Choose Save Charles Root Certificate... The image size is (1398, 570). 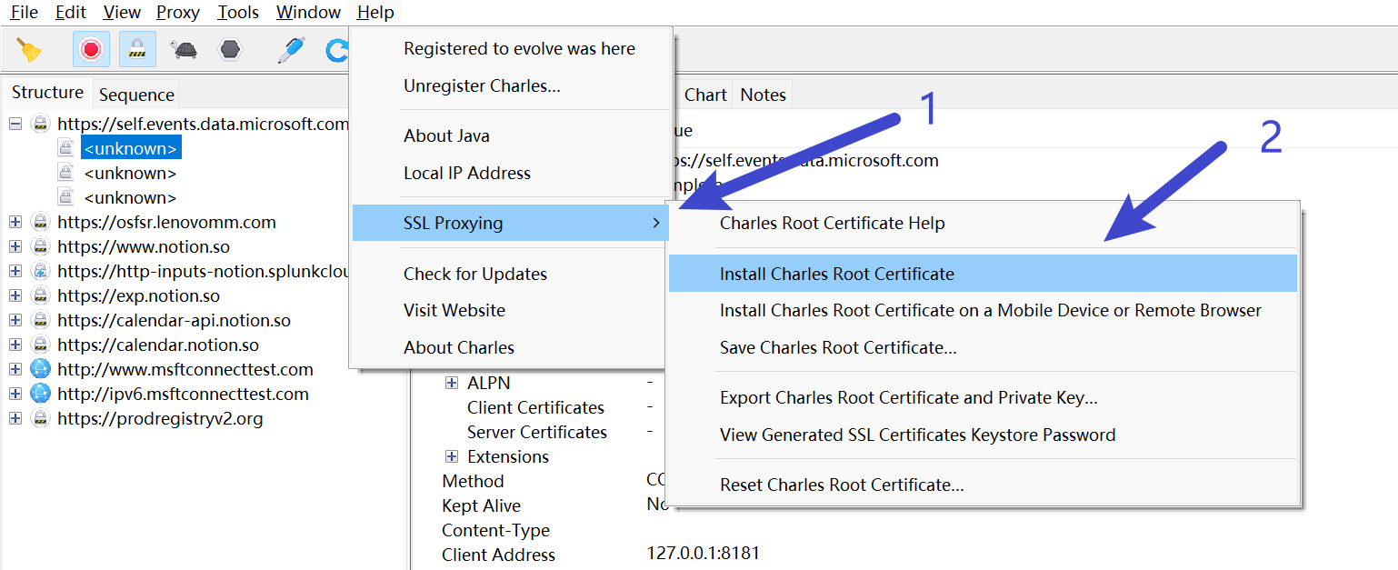(983, 347)
